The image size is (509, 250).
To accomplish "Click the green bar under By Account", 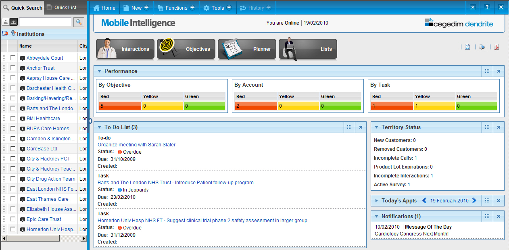I will pyautogui.click(x=340, y=106).
